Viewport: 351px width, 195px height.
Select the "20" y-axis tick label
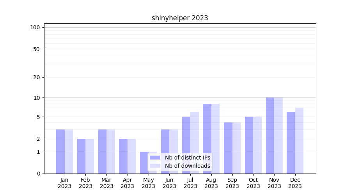[37, 77]
